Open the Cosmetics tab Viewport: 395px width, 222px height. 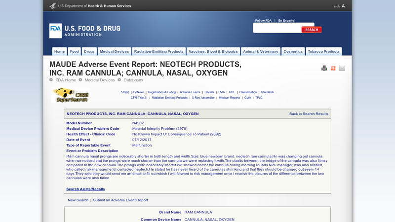[293, 51]
